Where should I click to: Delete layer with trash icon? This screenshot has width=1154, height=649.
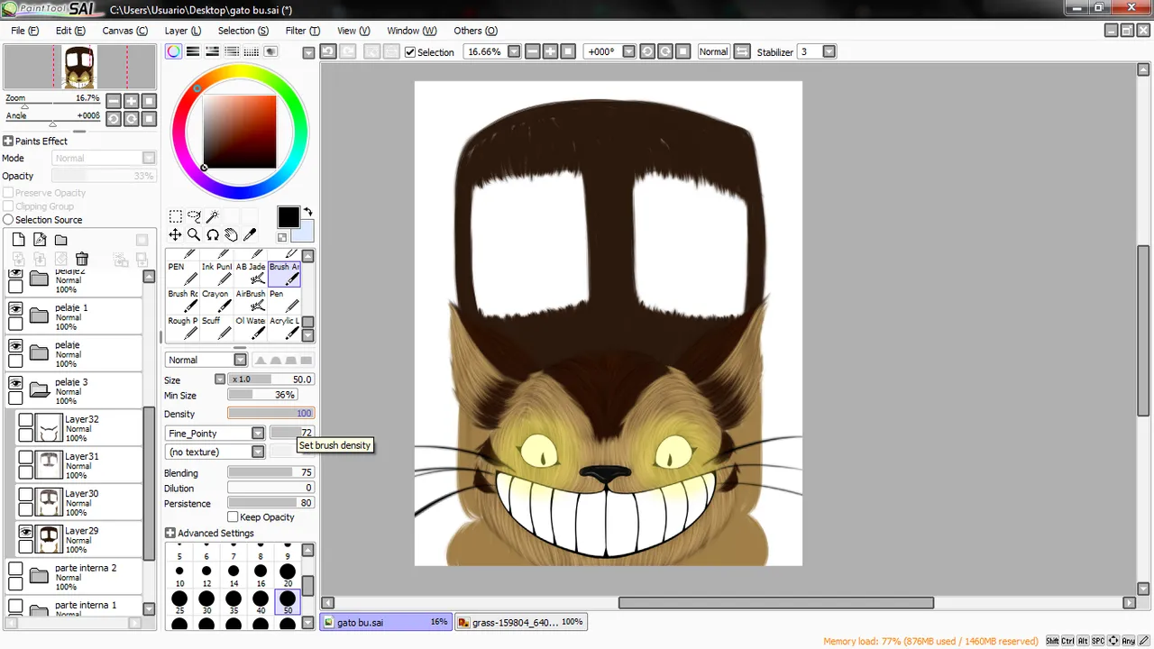tap(82, 260)
